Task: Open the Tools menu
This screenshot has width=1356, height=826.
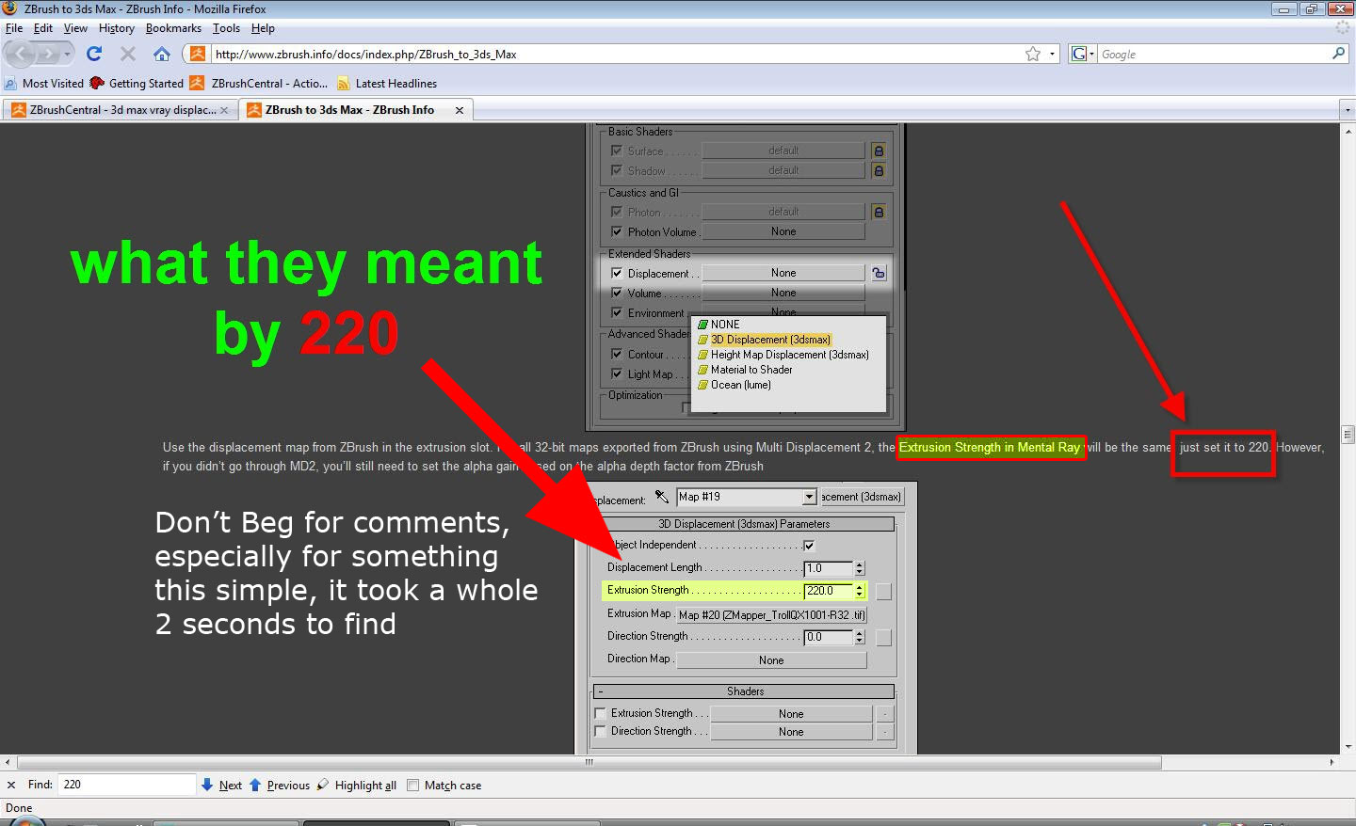Action: pos(226,28)
